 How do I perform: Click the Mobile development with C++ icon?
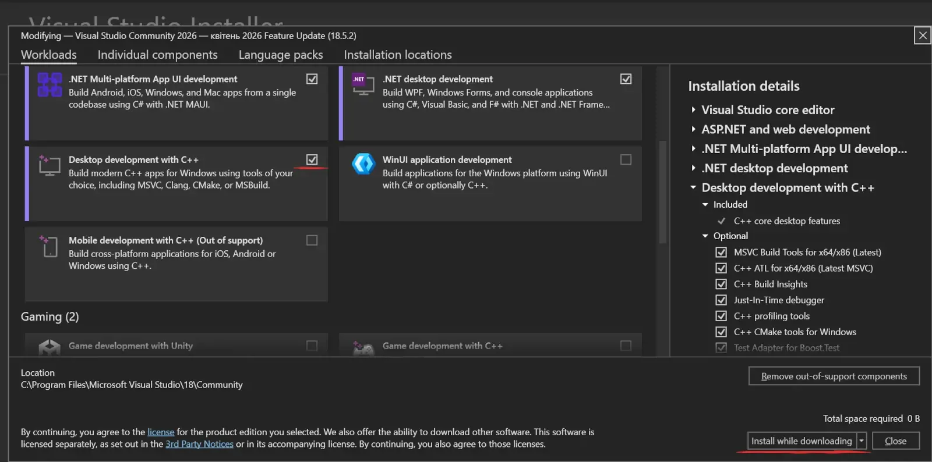click(x=49, y=246)
